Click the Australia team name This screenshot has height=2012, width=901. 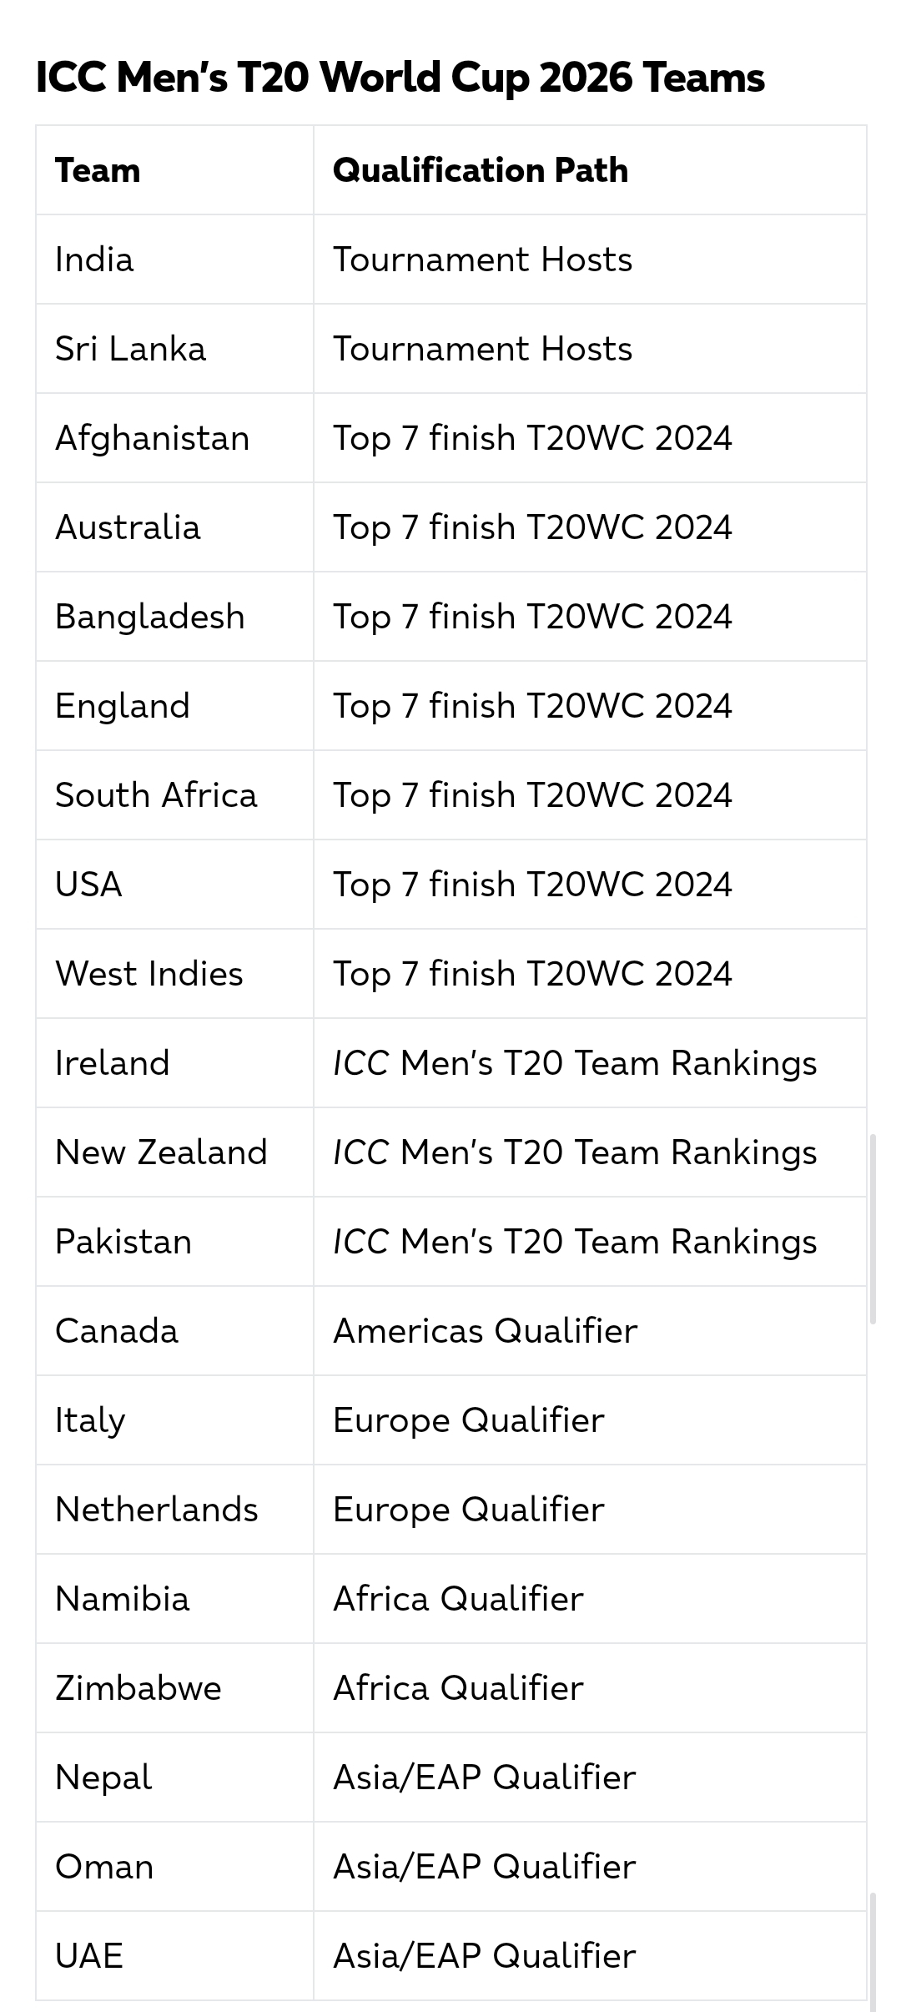(x=128, y=527)
